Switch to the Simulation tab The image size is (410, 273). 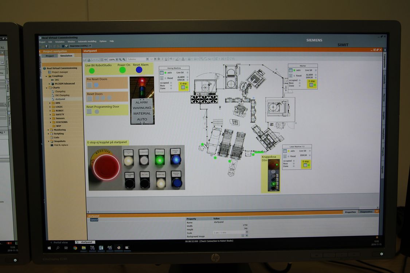pyautogui.click(x=66, y=56)
